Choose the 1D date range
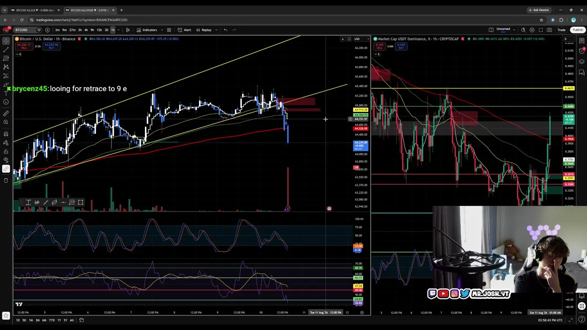This screenshot has height=330, width=587. click(18, 320)
